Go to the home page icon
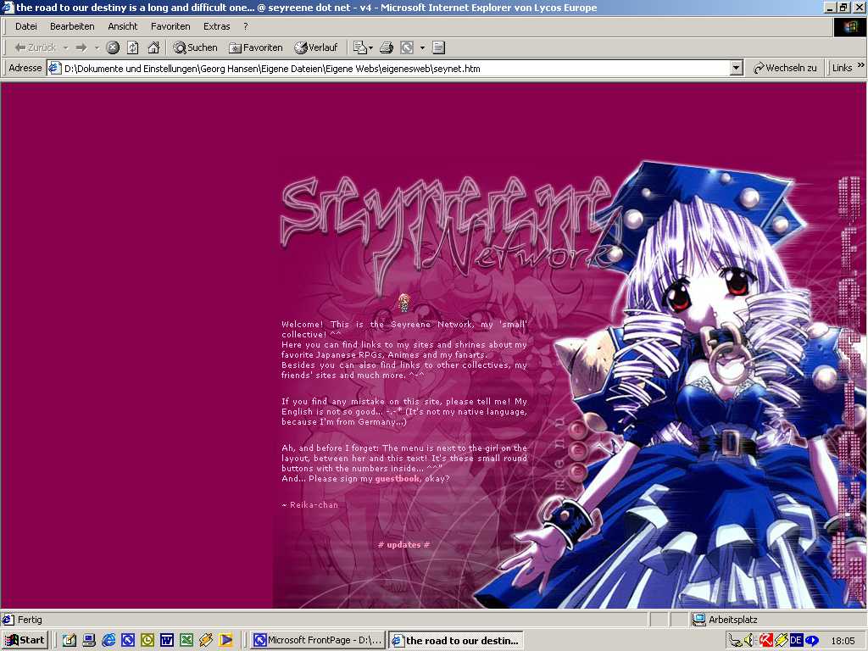The height and width of the screenshot is (651, 868). [x=153, y=47]
